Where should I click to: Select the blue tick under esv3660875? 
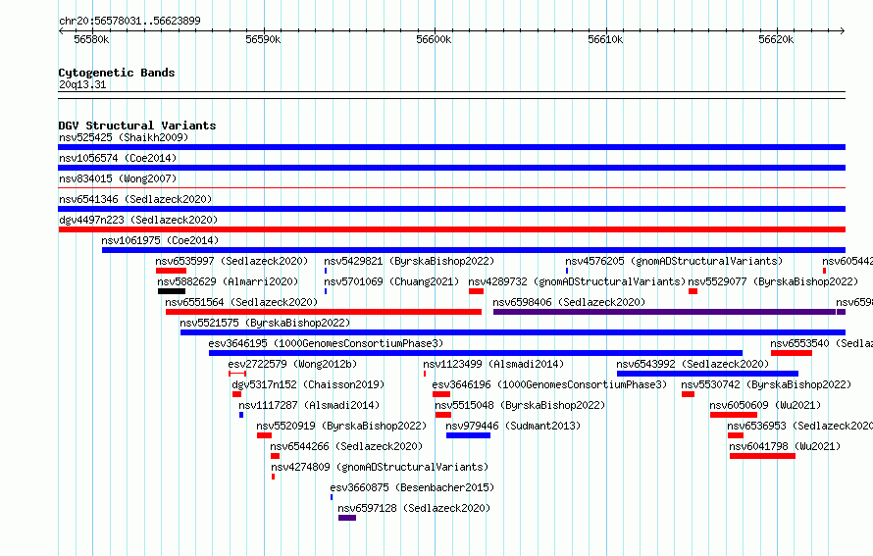[332, 497]
